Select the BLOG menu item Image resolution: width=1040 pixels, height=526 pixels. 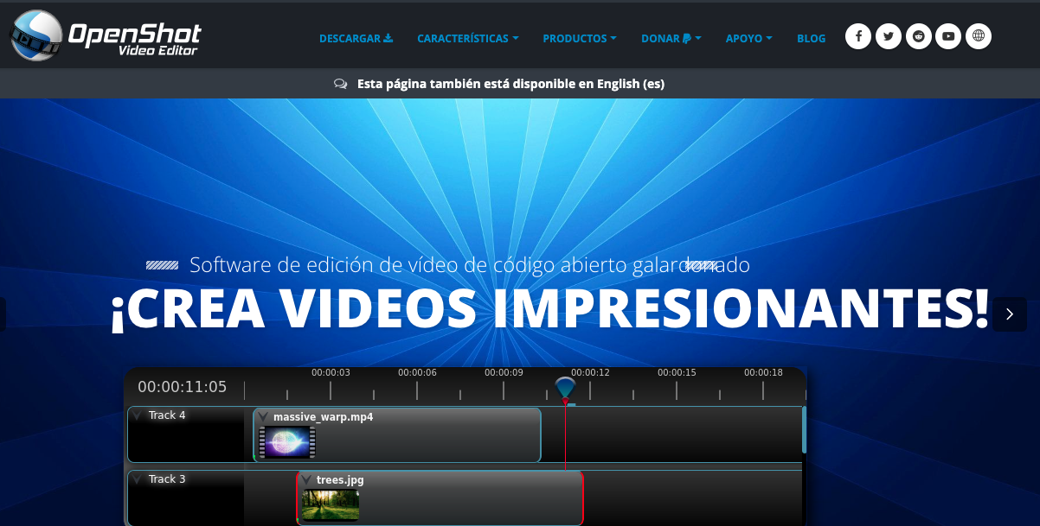tap(811, 38)
